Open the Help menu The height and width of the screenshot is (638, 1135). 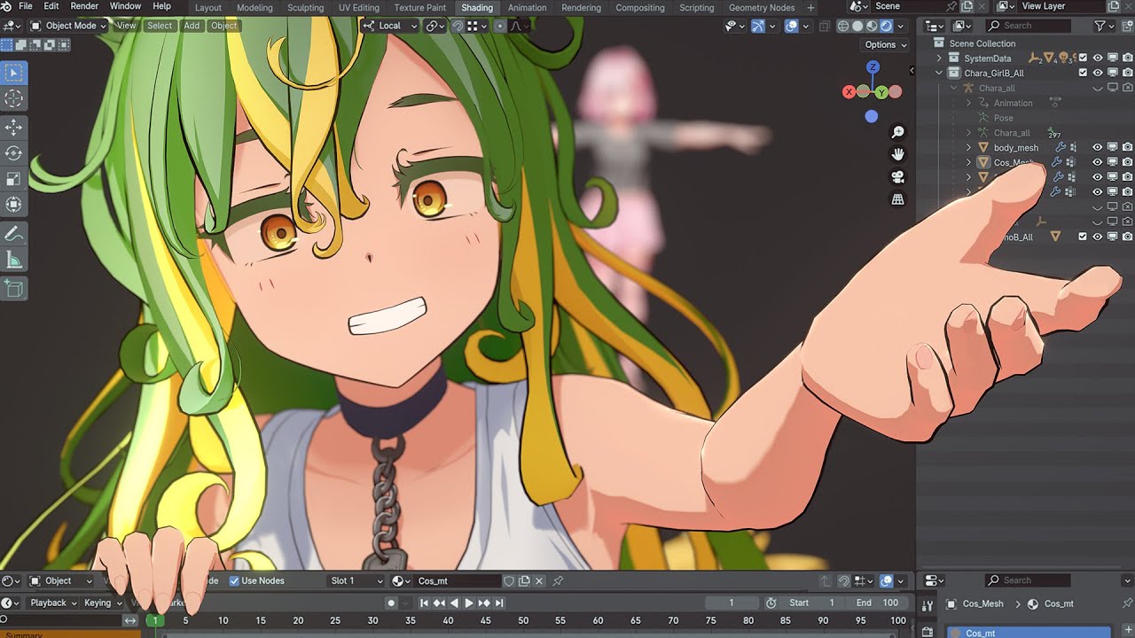click(x=161, y=6)
